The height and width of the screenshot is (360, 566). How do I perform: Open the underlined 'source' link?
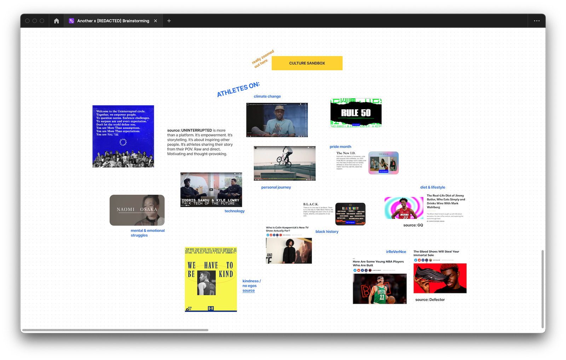[x=249, y=291]
